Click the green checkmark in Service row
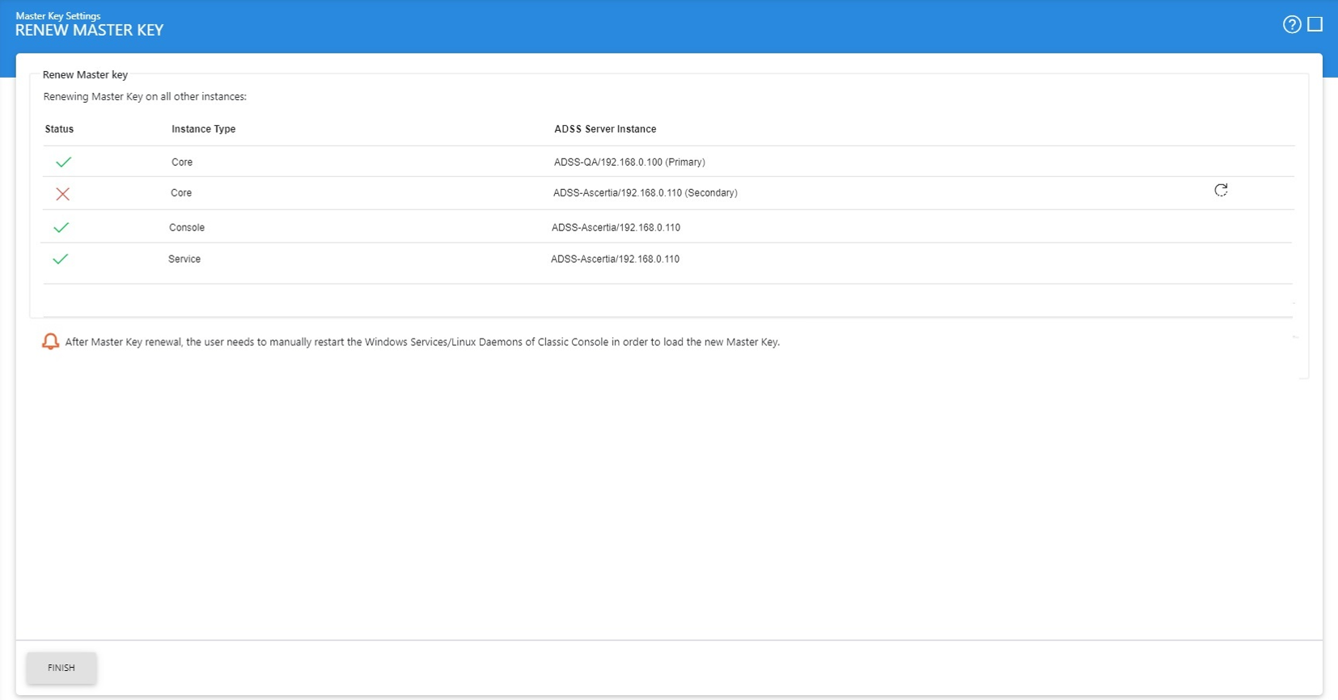 (60, 259)
